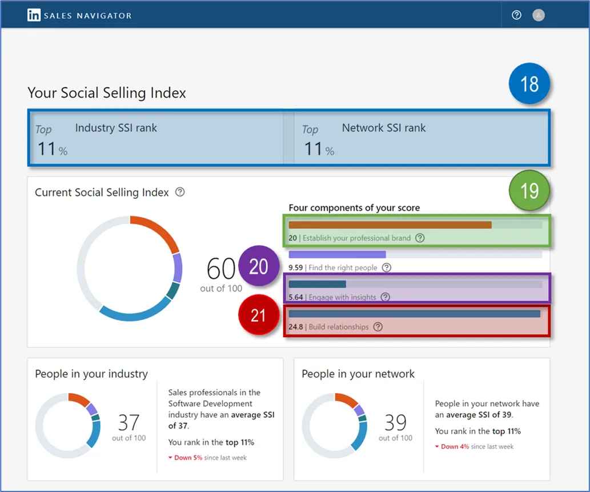Click the 'Find the right people' label
This screenshot has width=590, height=492.
[x=343, y=267]
